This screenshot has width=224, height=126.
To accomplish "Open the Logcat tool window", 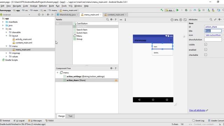I will pyautogui.click(x=19, y=120).
